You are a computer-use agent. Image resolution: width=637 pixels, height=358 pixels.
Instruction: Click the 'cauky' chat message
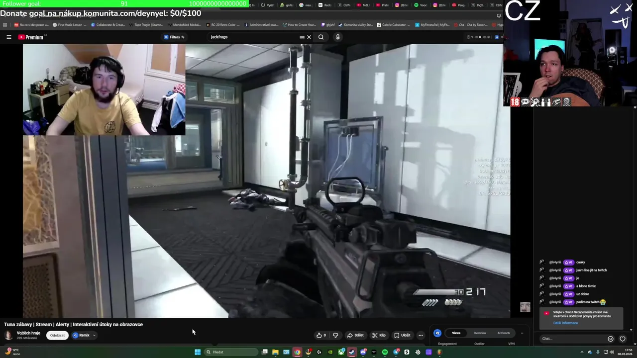pos(581,262)
